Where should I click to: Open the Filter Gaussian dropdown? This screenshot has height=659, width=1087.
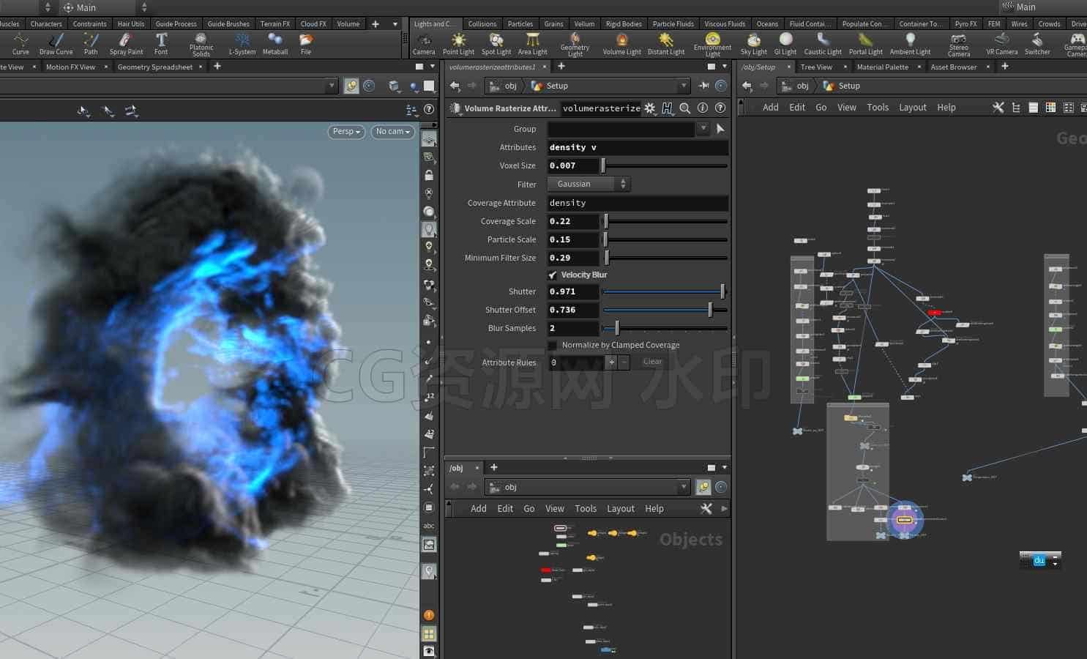(589, 184)
